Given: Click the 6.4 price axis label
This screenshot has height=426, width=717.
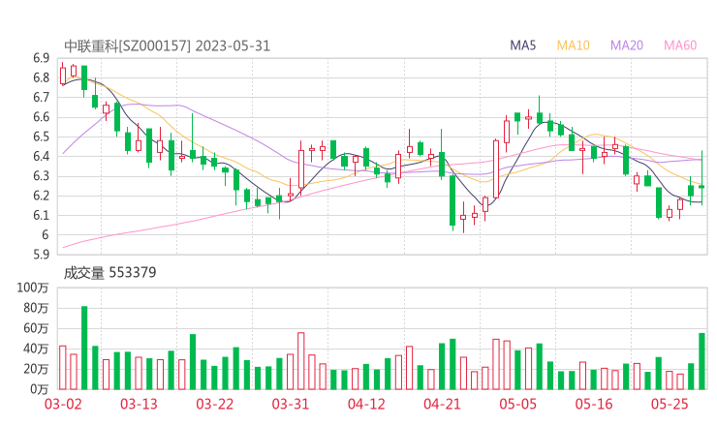Looking at the screenshot, I should point(41,156).
